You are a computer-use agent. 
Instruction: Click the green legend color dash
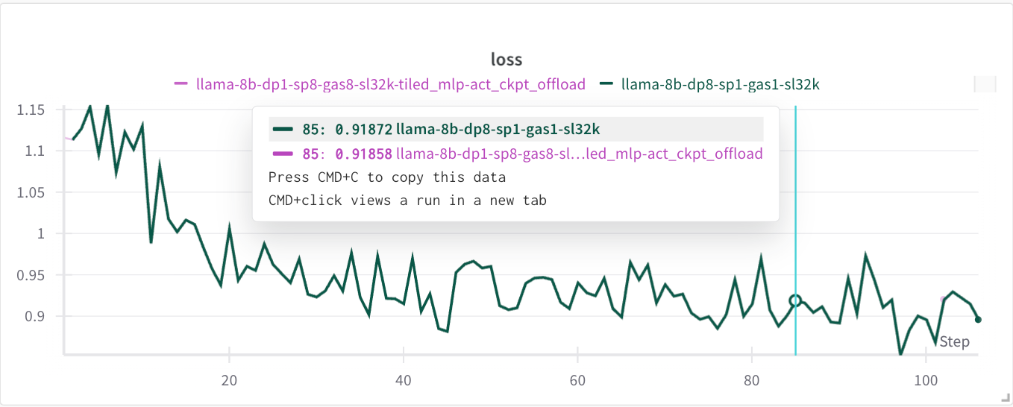[607, 84]
